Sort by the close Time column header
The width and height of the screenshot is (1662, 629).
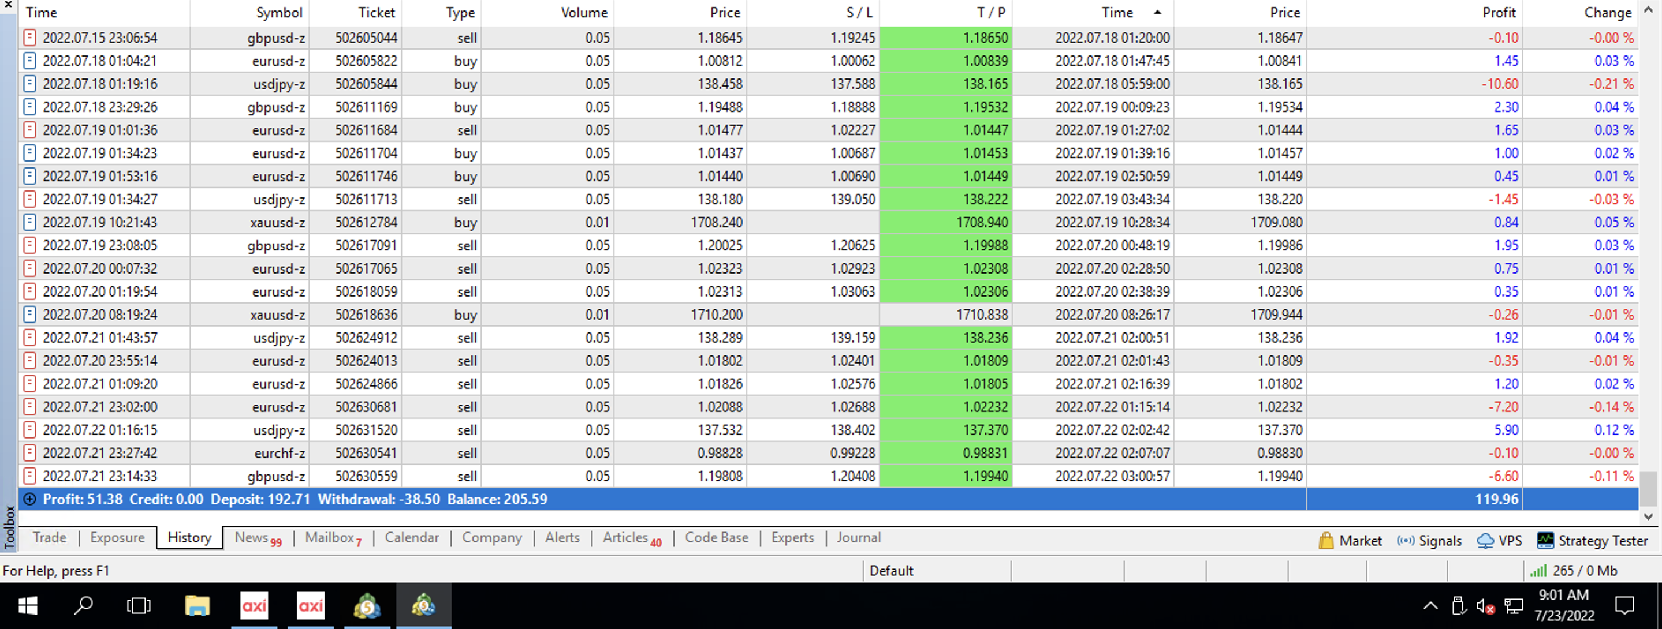point(1117,12)
